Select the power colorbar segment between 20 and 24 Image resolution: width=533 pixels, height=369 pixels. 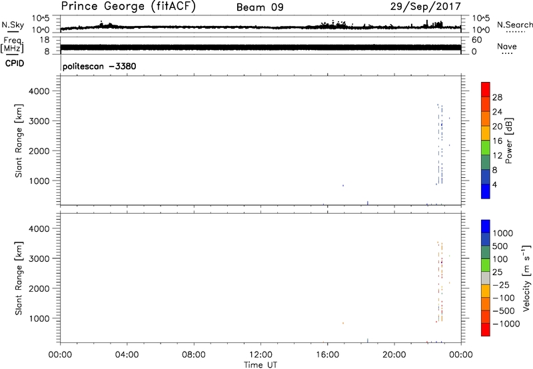point(486,119)
